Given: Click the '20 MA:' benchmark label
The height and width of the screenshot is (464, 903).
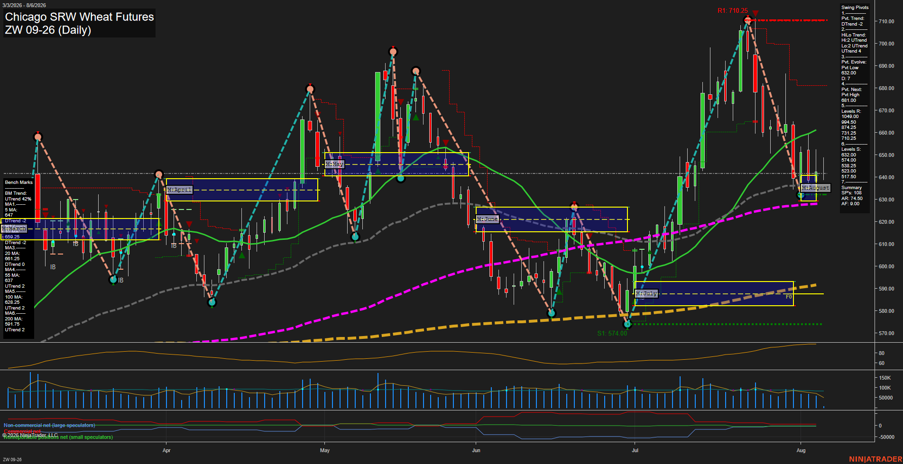Looking at the screenshot, I should [12, 254].
